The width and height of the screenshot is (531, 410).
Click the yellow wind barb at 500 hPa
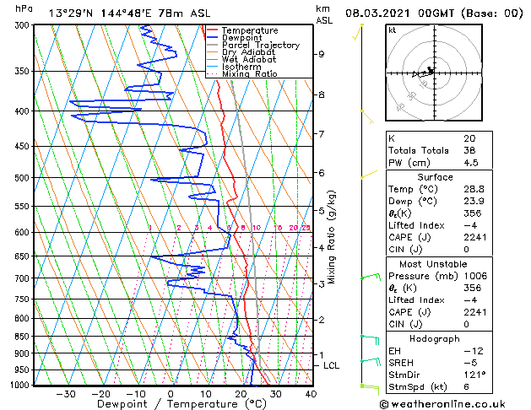click(369, 175)
